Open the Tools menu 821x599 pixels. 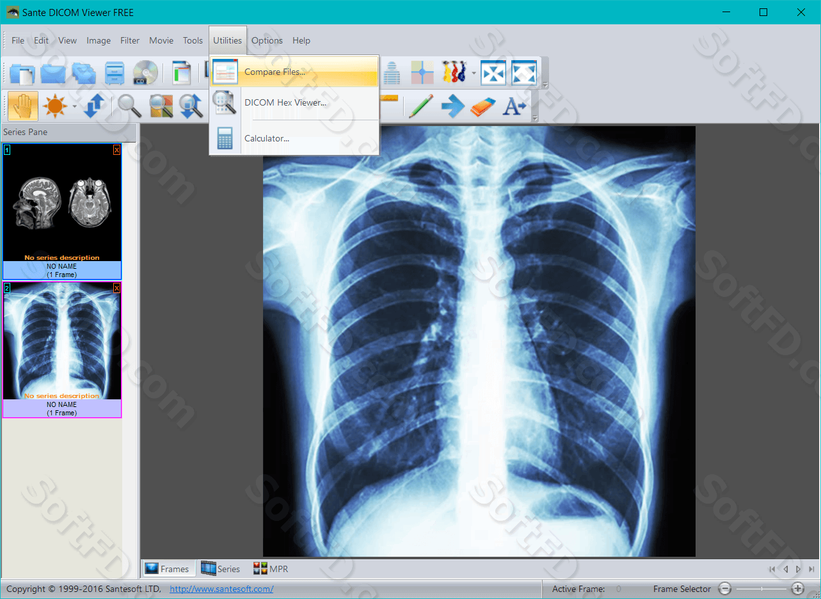(x=193, y=40)
